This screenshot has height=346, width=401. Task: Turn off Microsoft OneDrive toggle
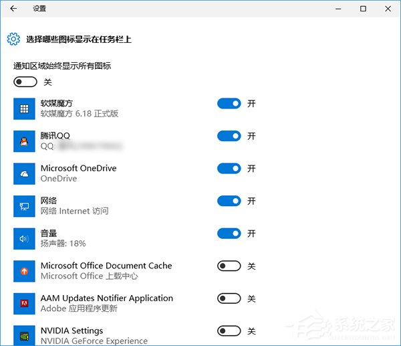[x=229, y=169]
